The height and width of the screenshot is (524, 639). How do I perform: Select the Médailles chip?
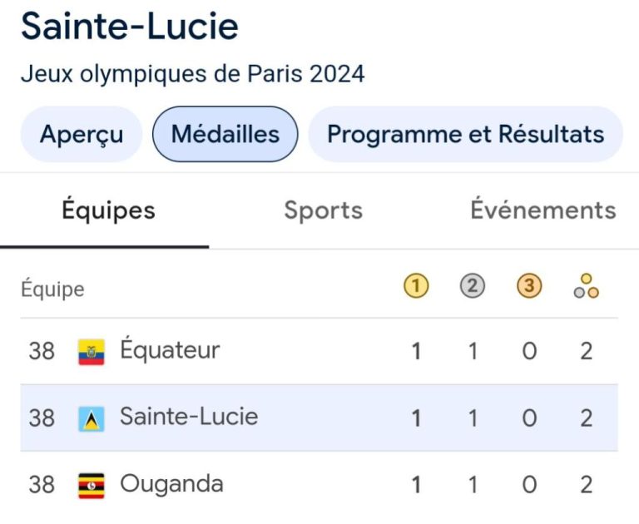click(225, 134)
